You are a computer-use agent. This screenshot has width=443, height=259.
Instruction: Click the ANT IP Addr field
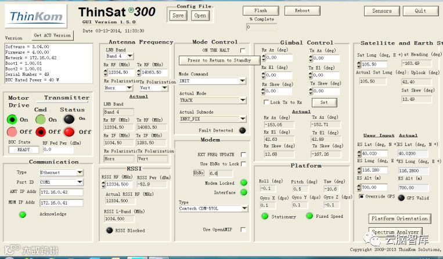62,192
